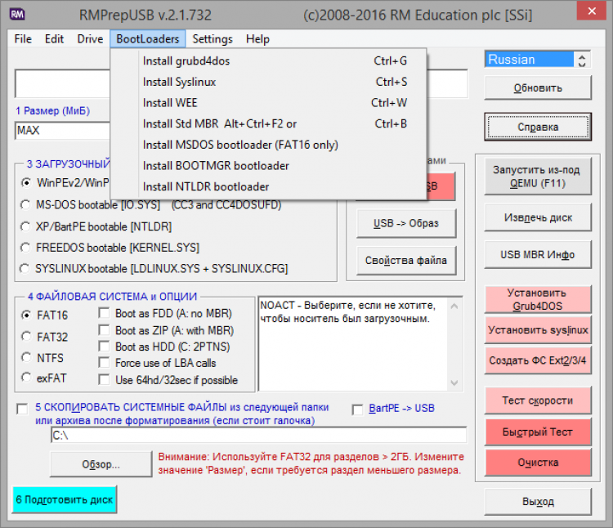Run Тест скорости
The height and width of the screenshot is (528, 613).
[538, 400]
